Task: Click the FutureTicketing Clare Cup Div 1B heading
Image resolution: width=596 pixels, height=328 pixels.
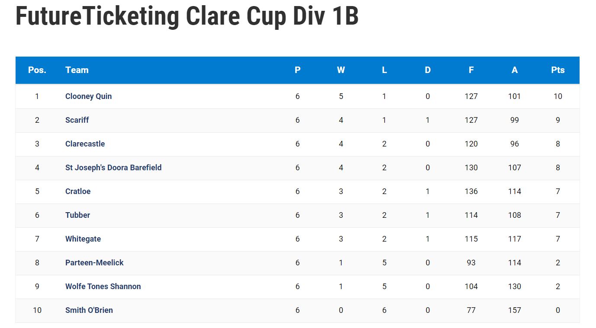Action: coord(187,16)
